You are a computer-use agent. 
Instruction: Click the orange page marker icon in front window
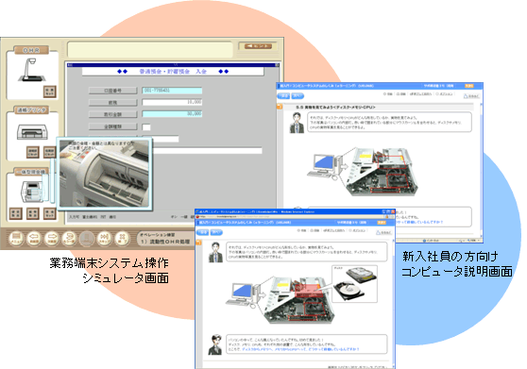pyautogui.click(x=198, y=243)
